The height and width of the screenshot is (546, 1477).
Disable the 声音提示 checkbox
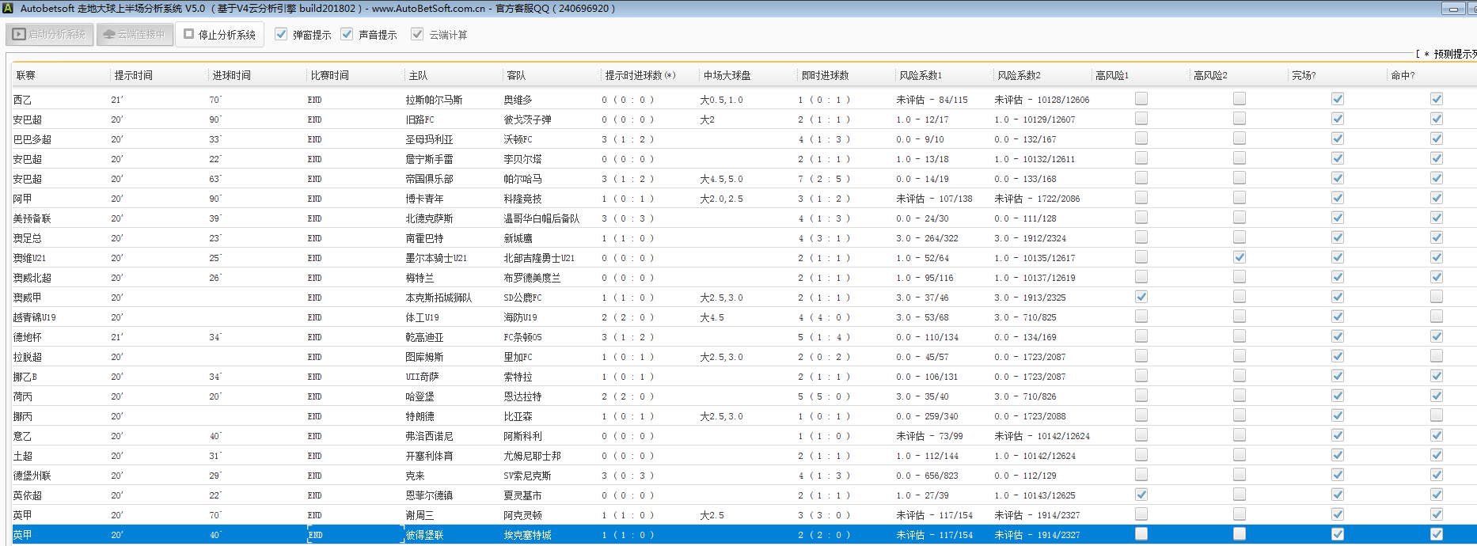coord(347,35)
